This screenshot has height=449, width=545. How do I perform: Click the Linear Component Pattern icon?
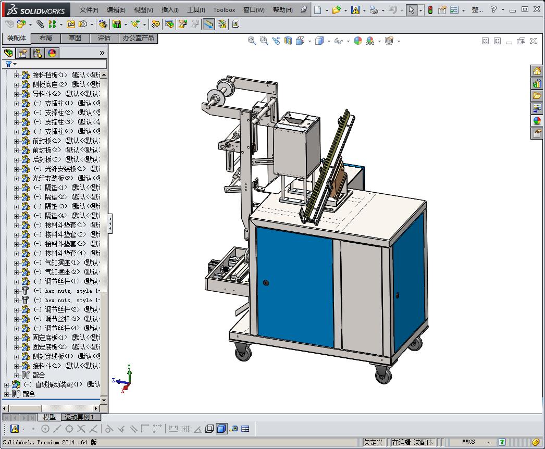pyautogui.click(x=52, y=24)
